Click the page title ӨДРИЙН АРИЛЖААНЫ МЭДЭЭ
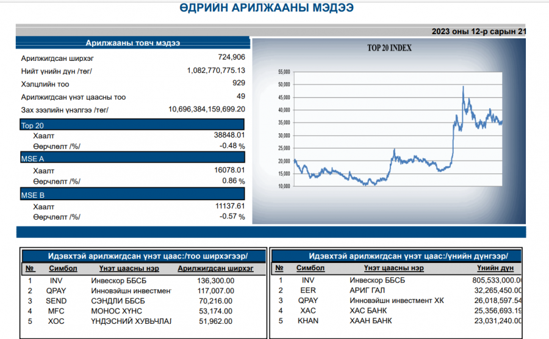This screenshot has height=339, width=549. pos(267,8)
